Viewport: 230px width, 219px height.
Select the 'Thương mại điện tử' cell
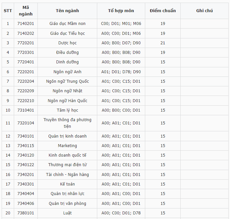(67, 165)
